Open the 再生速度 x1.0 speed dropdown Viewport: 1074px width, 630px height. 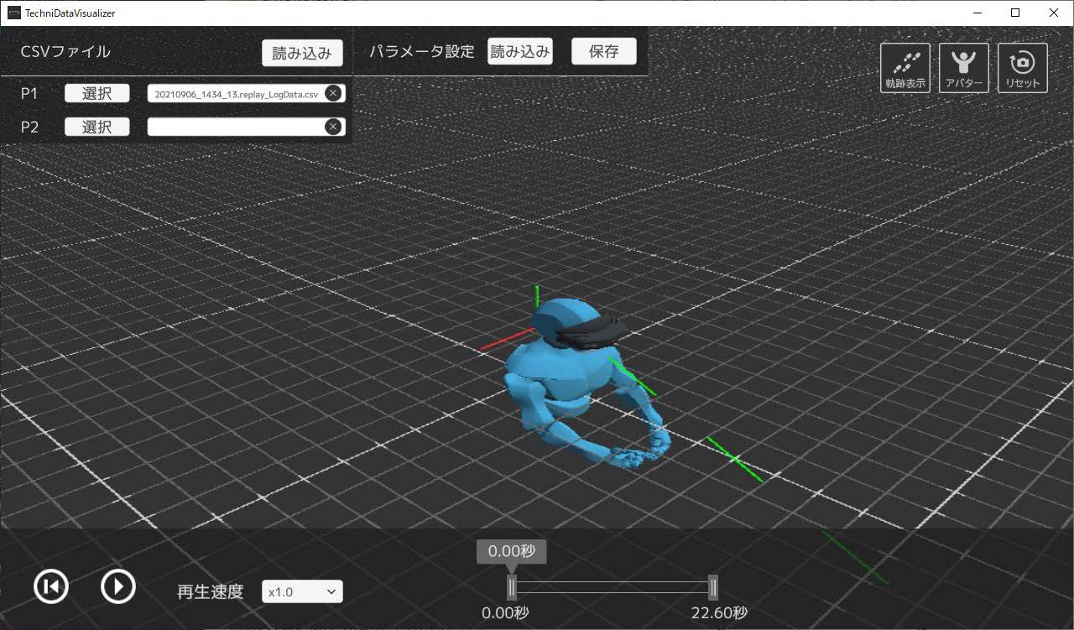point(302,591)
